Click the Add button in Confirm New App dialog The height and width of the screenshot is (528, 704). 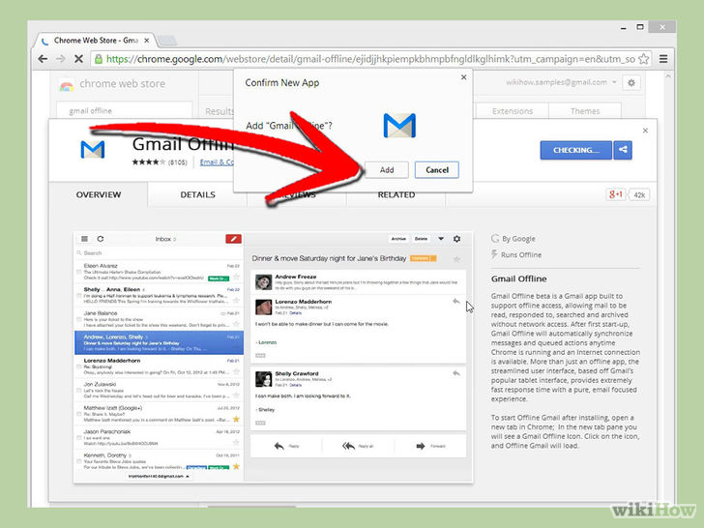(x=387, y=170)
